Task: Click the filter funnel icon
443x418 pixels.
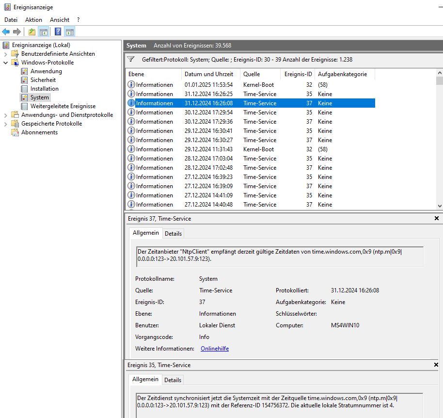Action: pos(130,59)
